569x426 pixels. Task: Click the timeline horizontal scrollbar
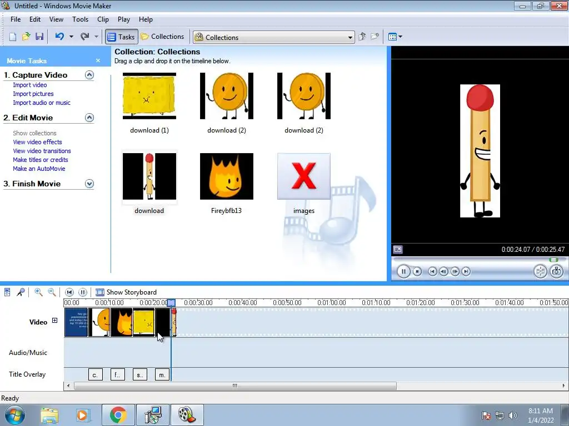pos(235,386)
